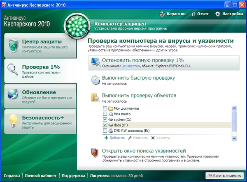The height and width of the screenshot is (182, 247).
Task: Click the Мои документы folder icon
Action: [x=111, y=108]
